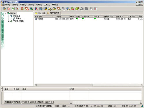Click the blue shield with yellow pencil icon
Image resolution: width=144 pixels, height=108 pixels.
(68, 9)
